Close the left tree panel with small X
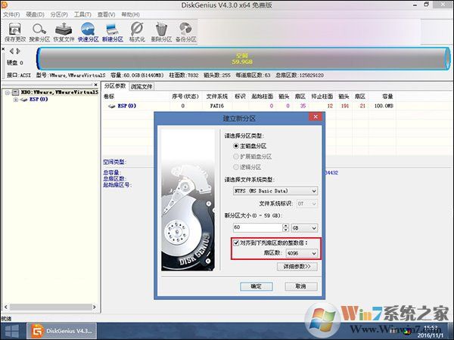 click(x=96, y=85)
